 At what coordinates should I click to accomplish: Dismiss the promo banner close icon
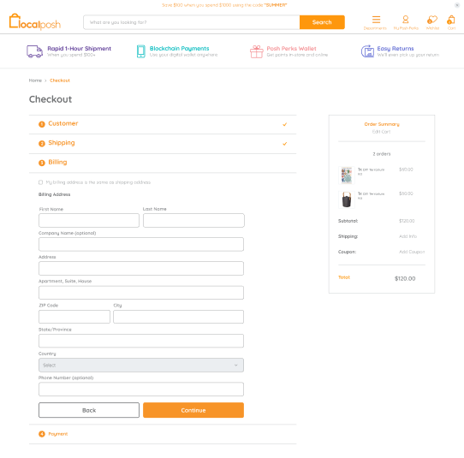pyautogui.click(x=457, y=5)
